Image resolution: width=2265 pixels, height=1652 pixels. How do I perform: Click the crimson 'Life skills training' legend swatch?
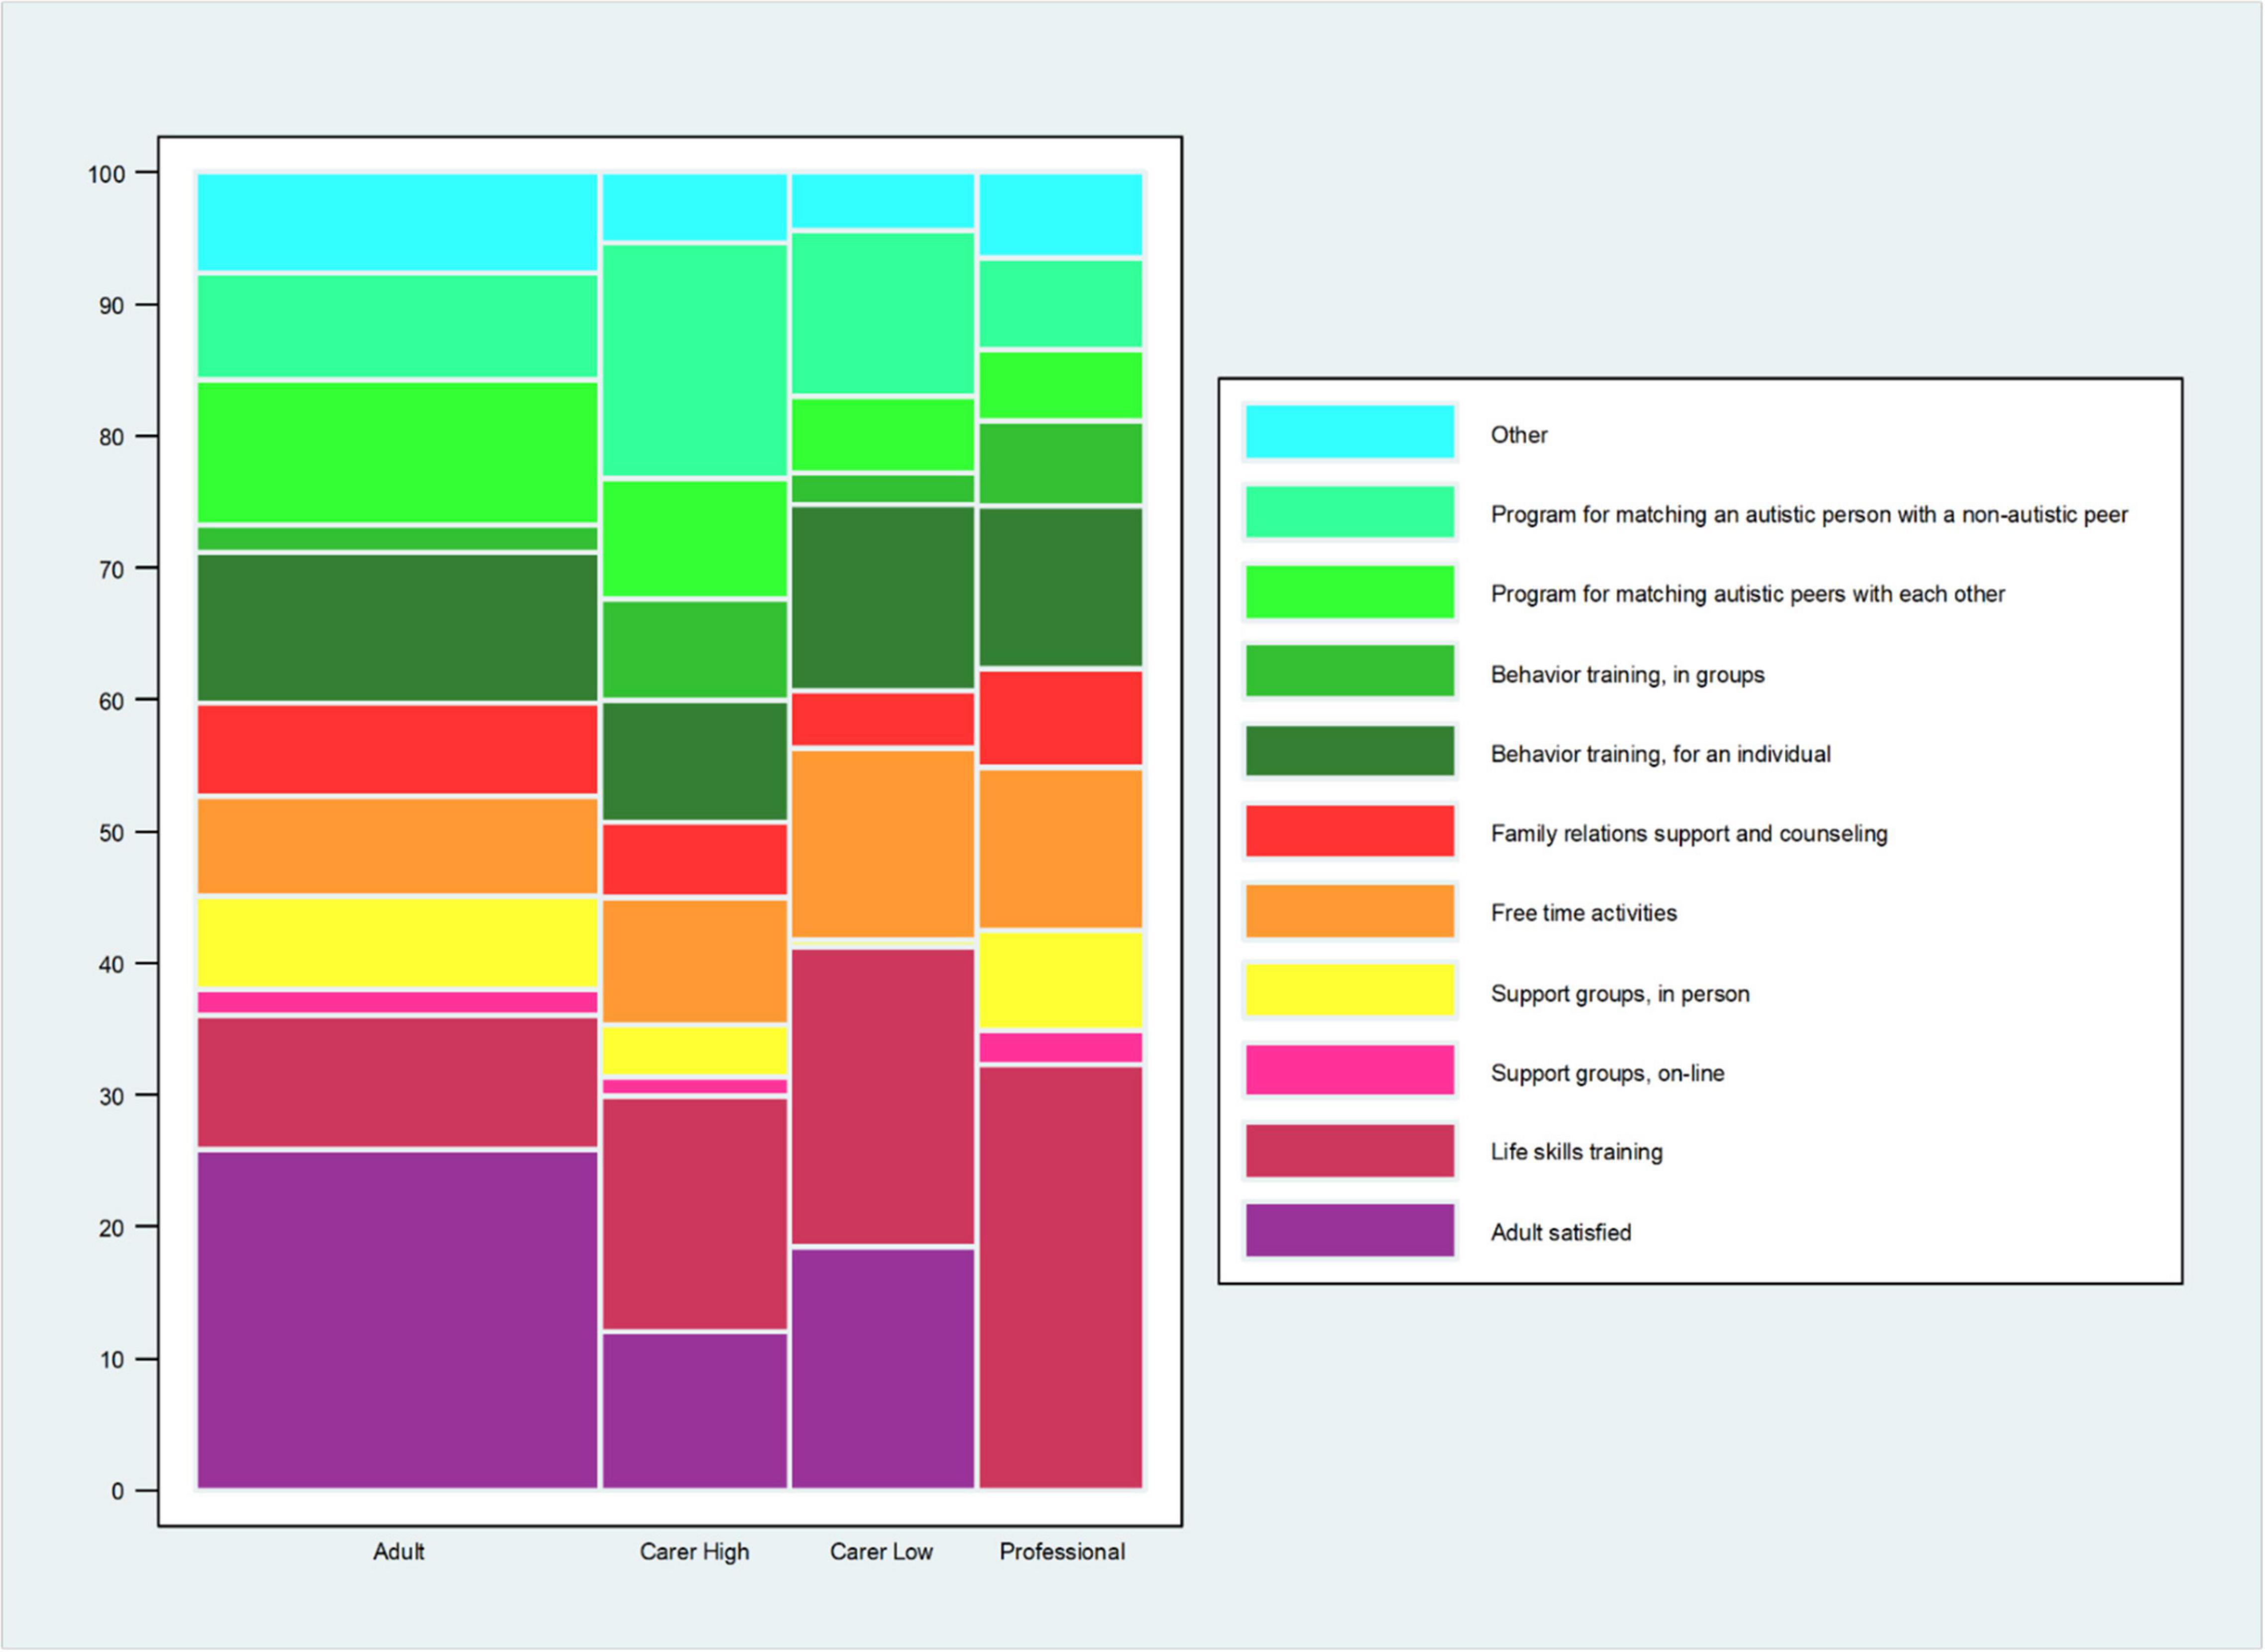[x=1350, y=1150]
